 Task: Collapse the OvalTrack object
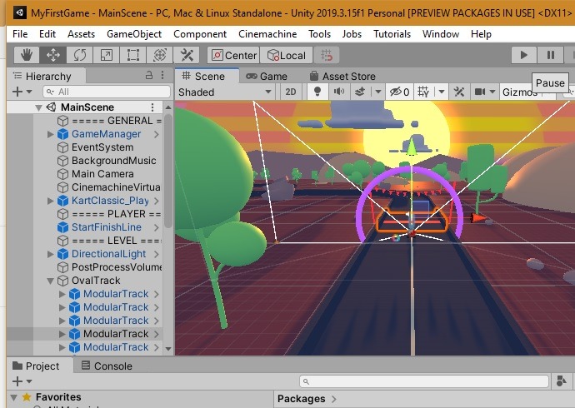tap(50, 281)
